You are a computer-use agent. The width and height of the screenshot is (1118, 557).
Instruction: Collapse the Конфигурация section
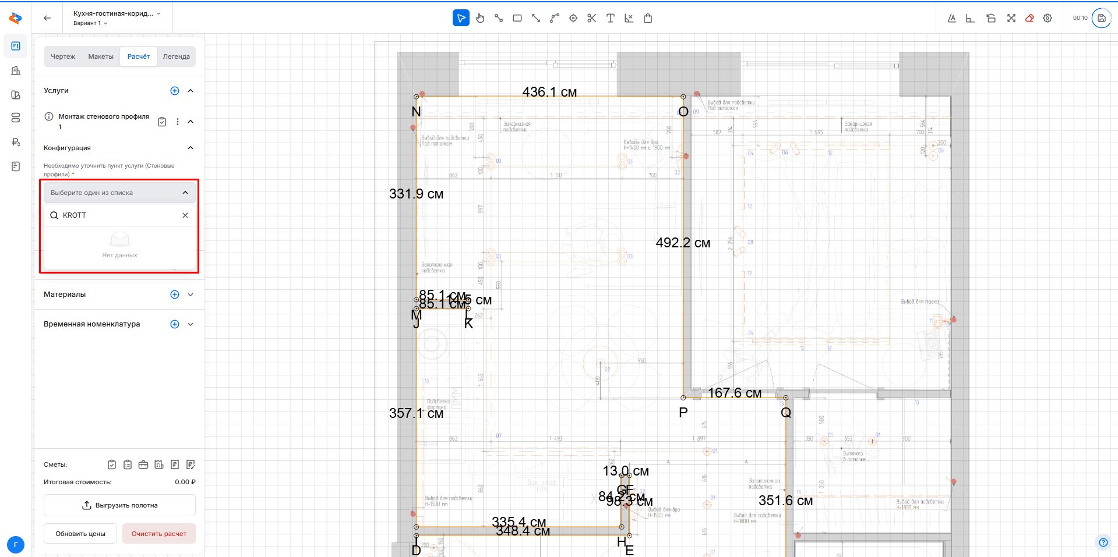pyautogui.click(x=191, y=148)
